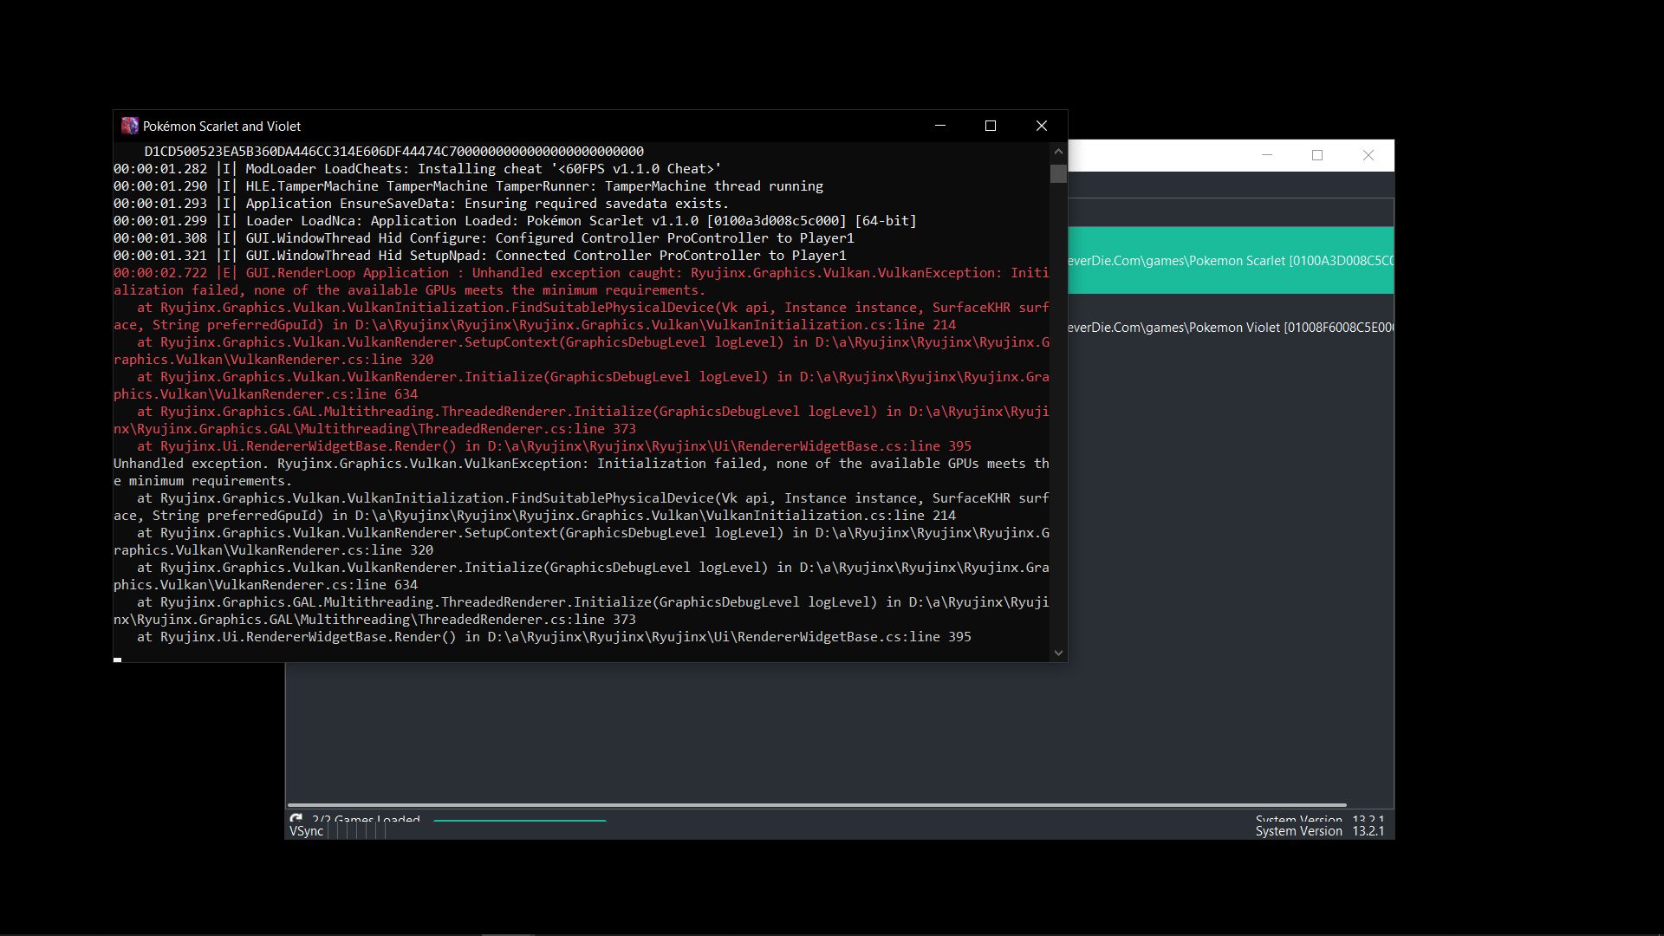Click the red VulkanException error line
1664x936 pixels.
click(x=581, y=273)
